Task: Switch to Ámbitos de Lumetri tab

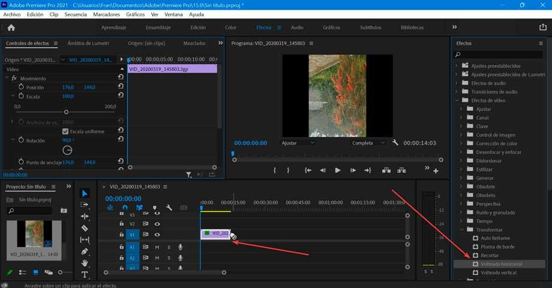Action: click(88, 43)
